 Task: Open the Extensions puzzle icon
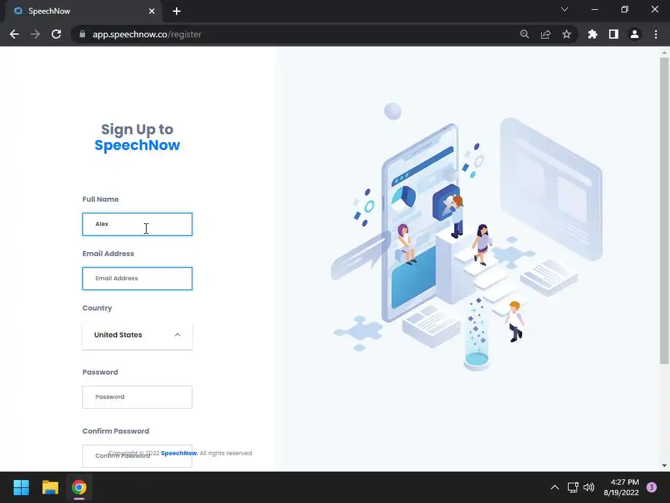pos(593,34)
